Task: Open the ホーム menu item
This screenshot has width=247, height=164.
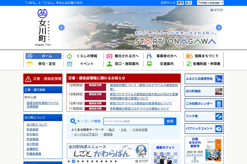Action: click(44, 56)
